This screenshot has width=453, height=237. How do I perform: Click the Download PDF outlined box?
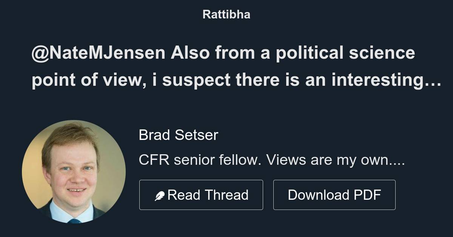click(x=334, y=194)
